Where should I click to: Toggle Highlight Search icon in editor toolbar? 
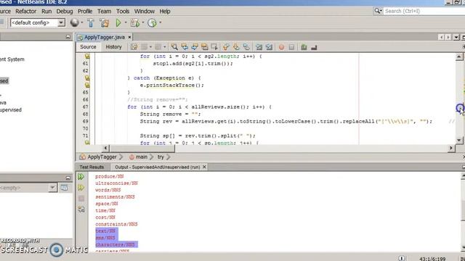[205, 47]
